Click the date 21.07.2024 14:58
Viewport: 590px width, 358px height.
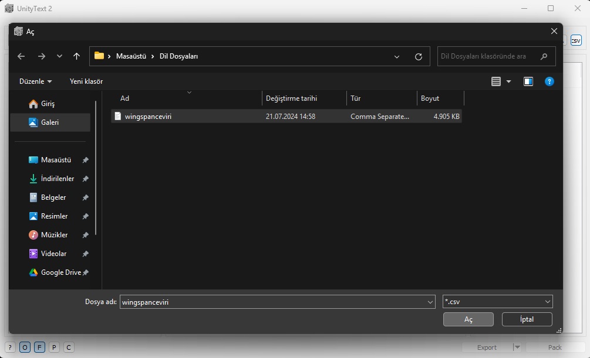pyautogui.click(x=291, y=117)
